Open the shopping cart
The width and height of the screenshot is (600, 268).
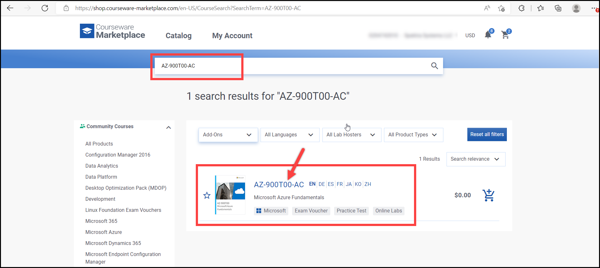pyautogui.click(x=505, y=34)
